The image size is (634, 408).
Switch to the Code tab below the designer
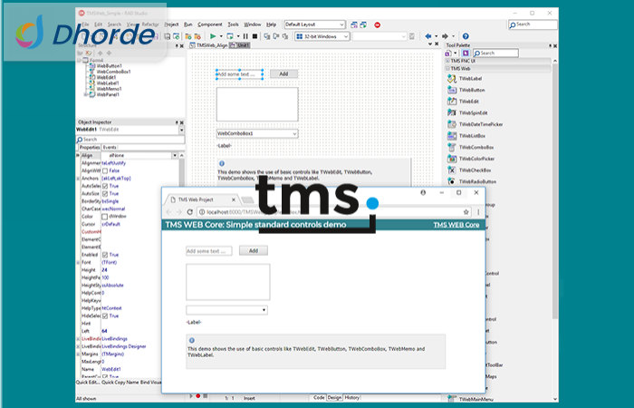(x=319, y=397)
